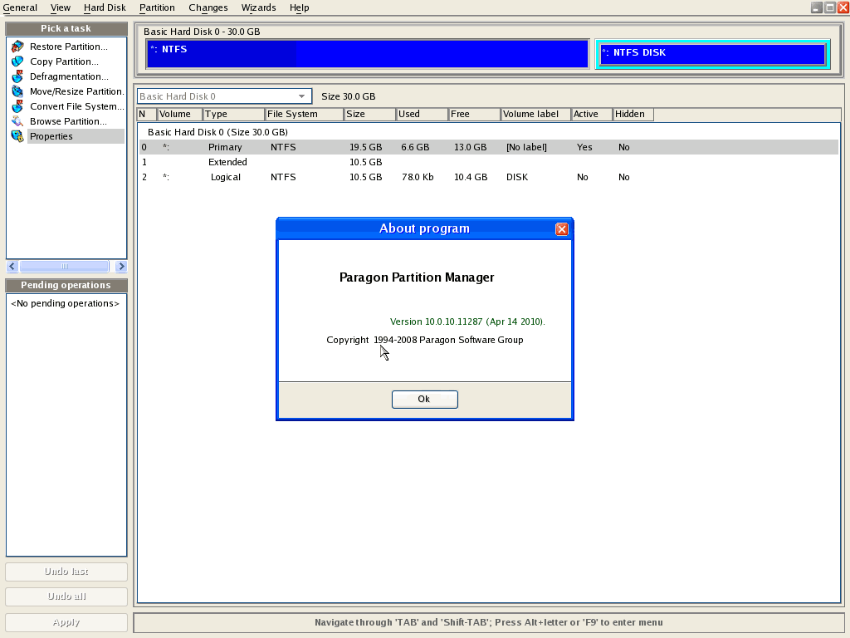Viewport: 850px width, 638px height.
Task: Click the File System column header
Action: 304,114
